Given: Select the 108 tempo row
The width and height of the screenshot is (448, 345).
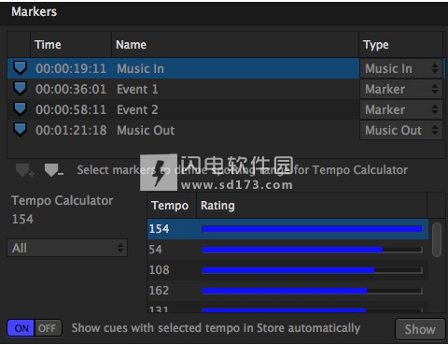Looking at the screenshot, I should [x=287, y=270].
